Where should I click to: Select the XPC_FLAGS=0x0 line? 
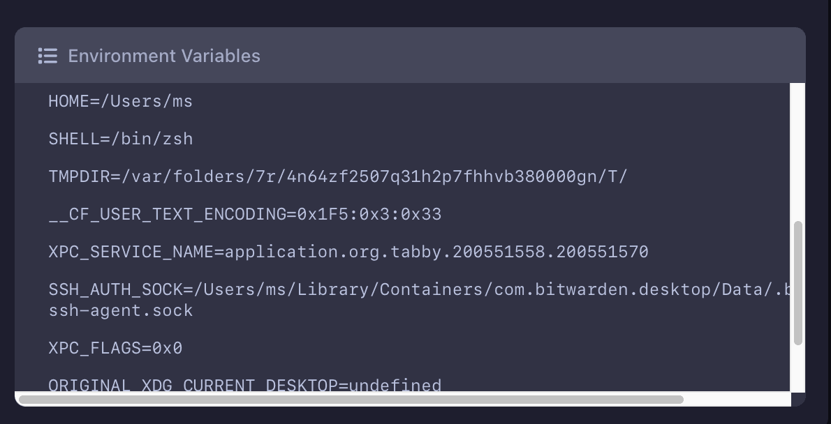(115, 348)
